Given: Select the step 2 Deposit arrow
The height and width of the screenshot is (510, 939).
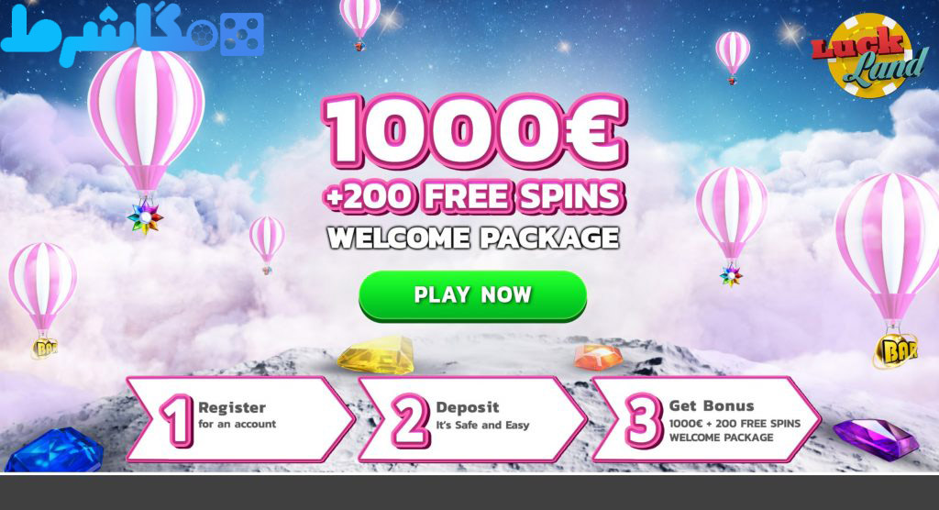Looking at the screenshot, I should (472, 419).
